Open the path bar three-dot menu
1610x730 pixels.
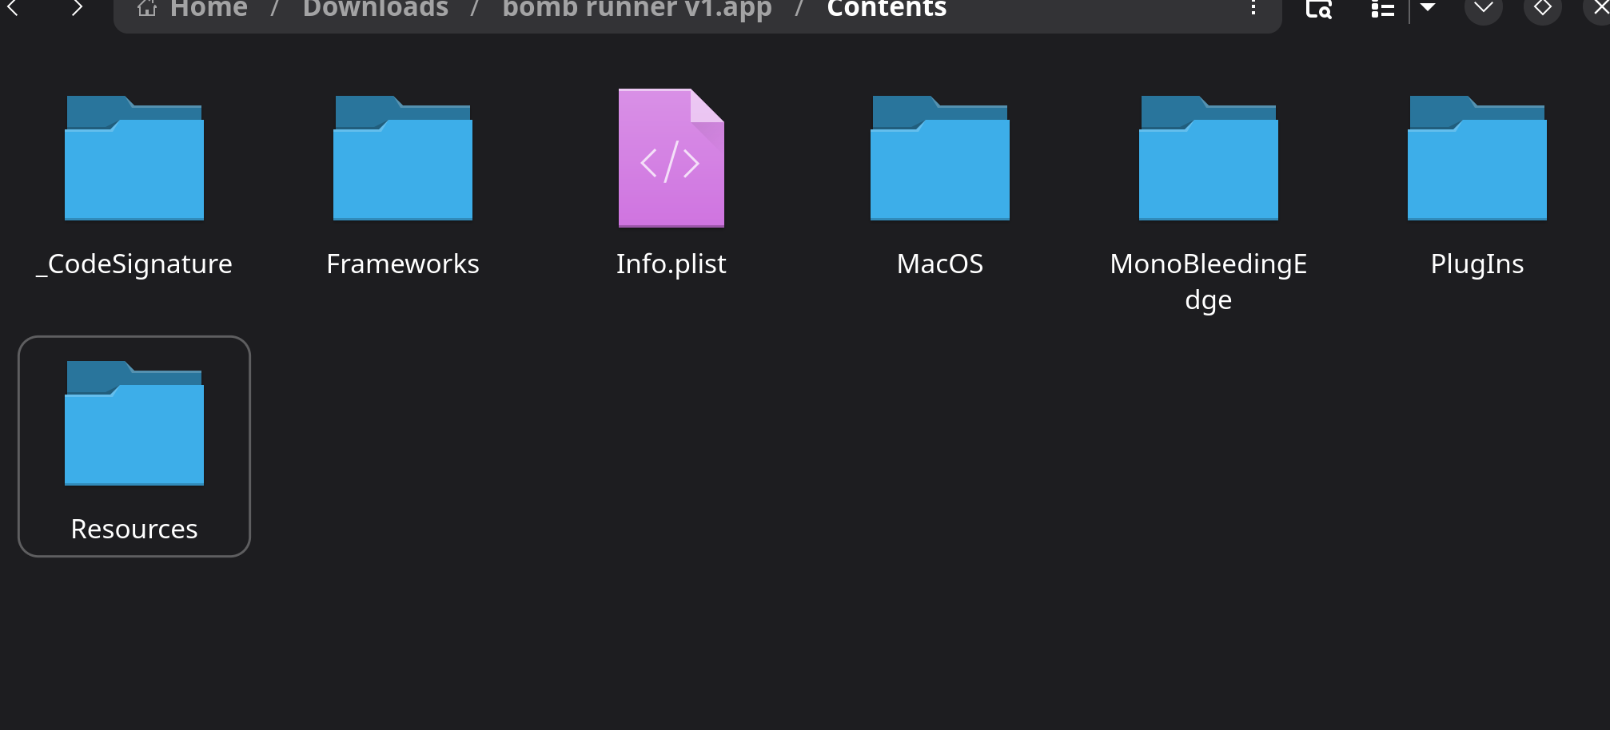coord(1253,8)
